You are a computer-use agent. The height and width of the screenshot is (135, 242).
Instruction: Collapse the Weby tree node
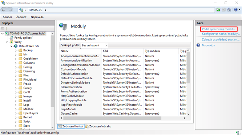7,42
